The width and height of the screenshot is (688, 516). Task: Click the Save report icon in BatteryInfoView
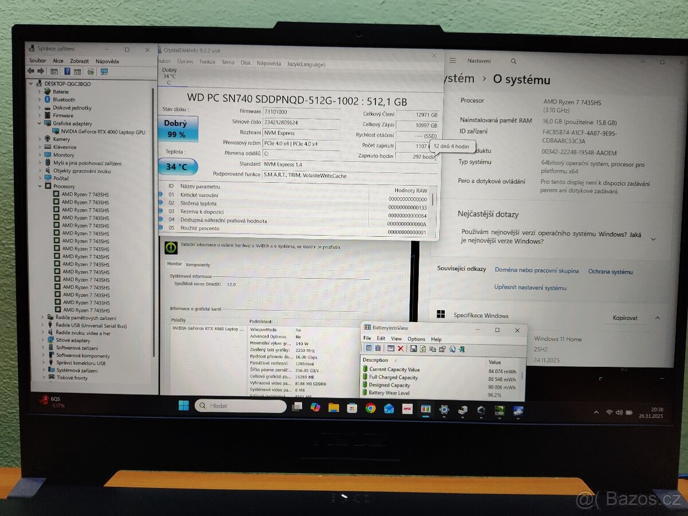pos(414,349)
